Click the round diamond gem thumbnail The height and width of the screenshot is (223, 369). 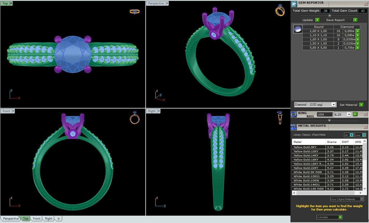coord(298,29)
